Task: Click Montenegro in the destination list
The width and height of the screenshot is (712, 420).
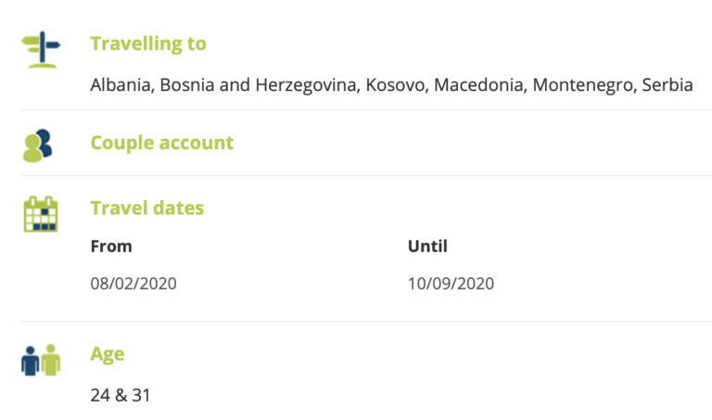Action: 586,85
